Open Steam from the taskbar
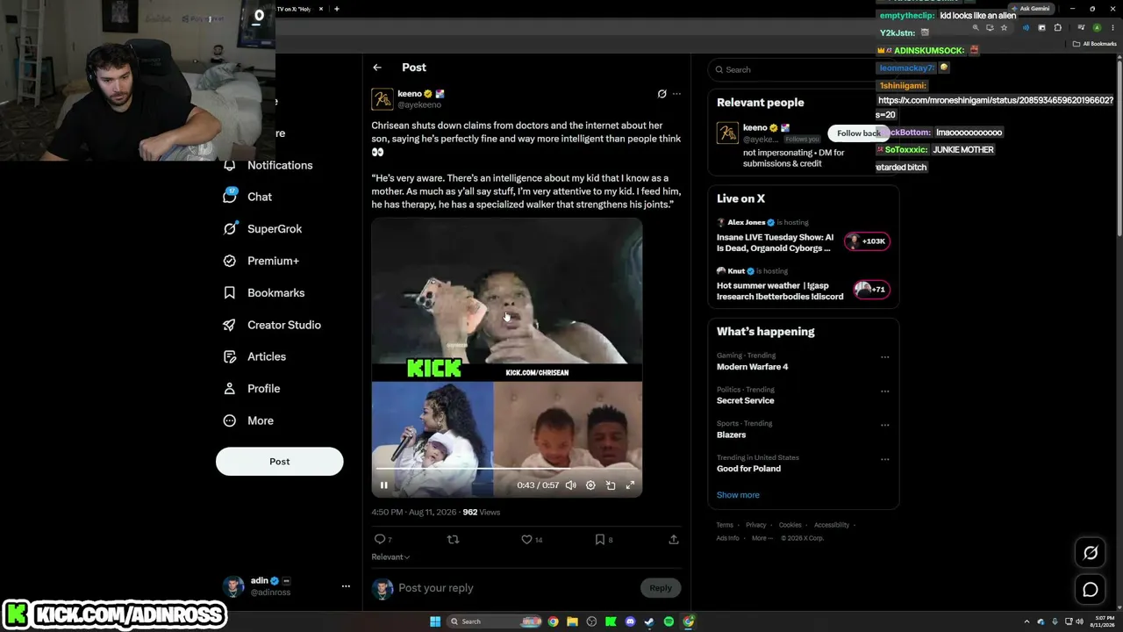Viewport: 1123px width, 632px height. click(649, 621)
